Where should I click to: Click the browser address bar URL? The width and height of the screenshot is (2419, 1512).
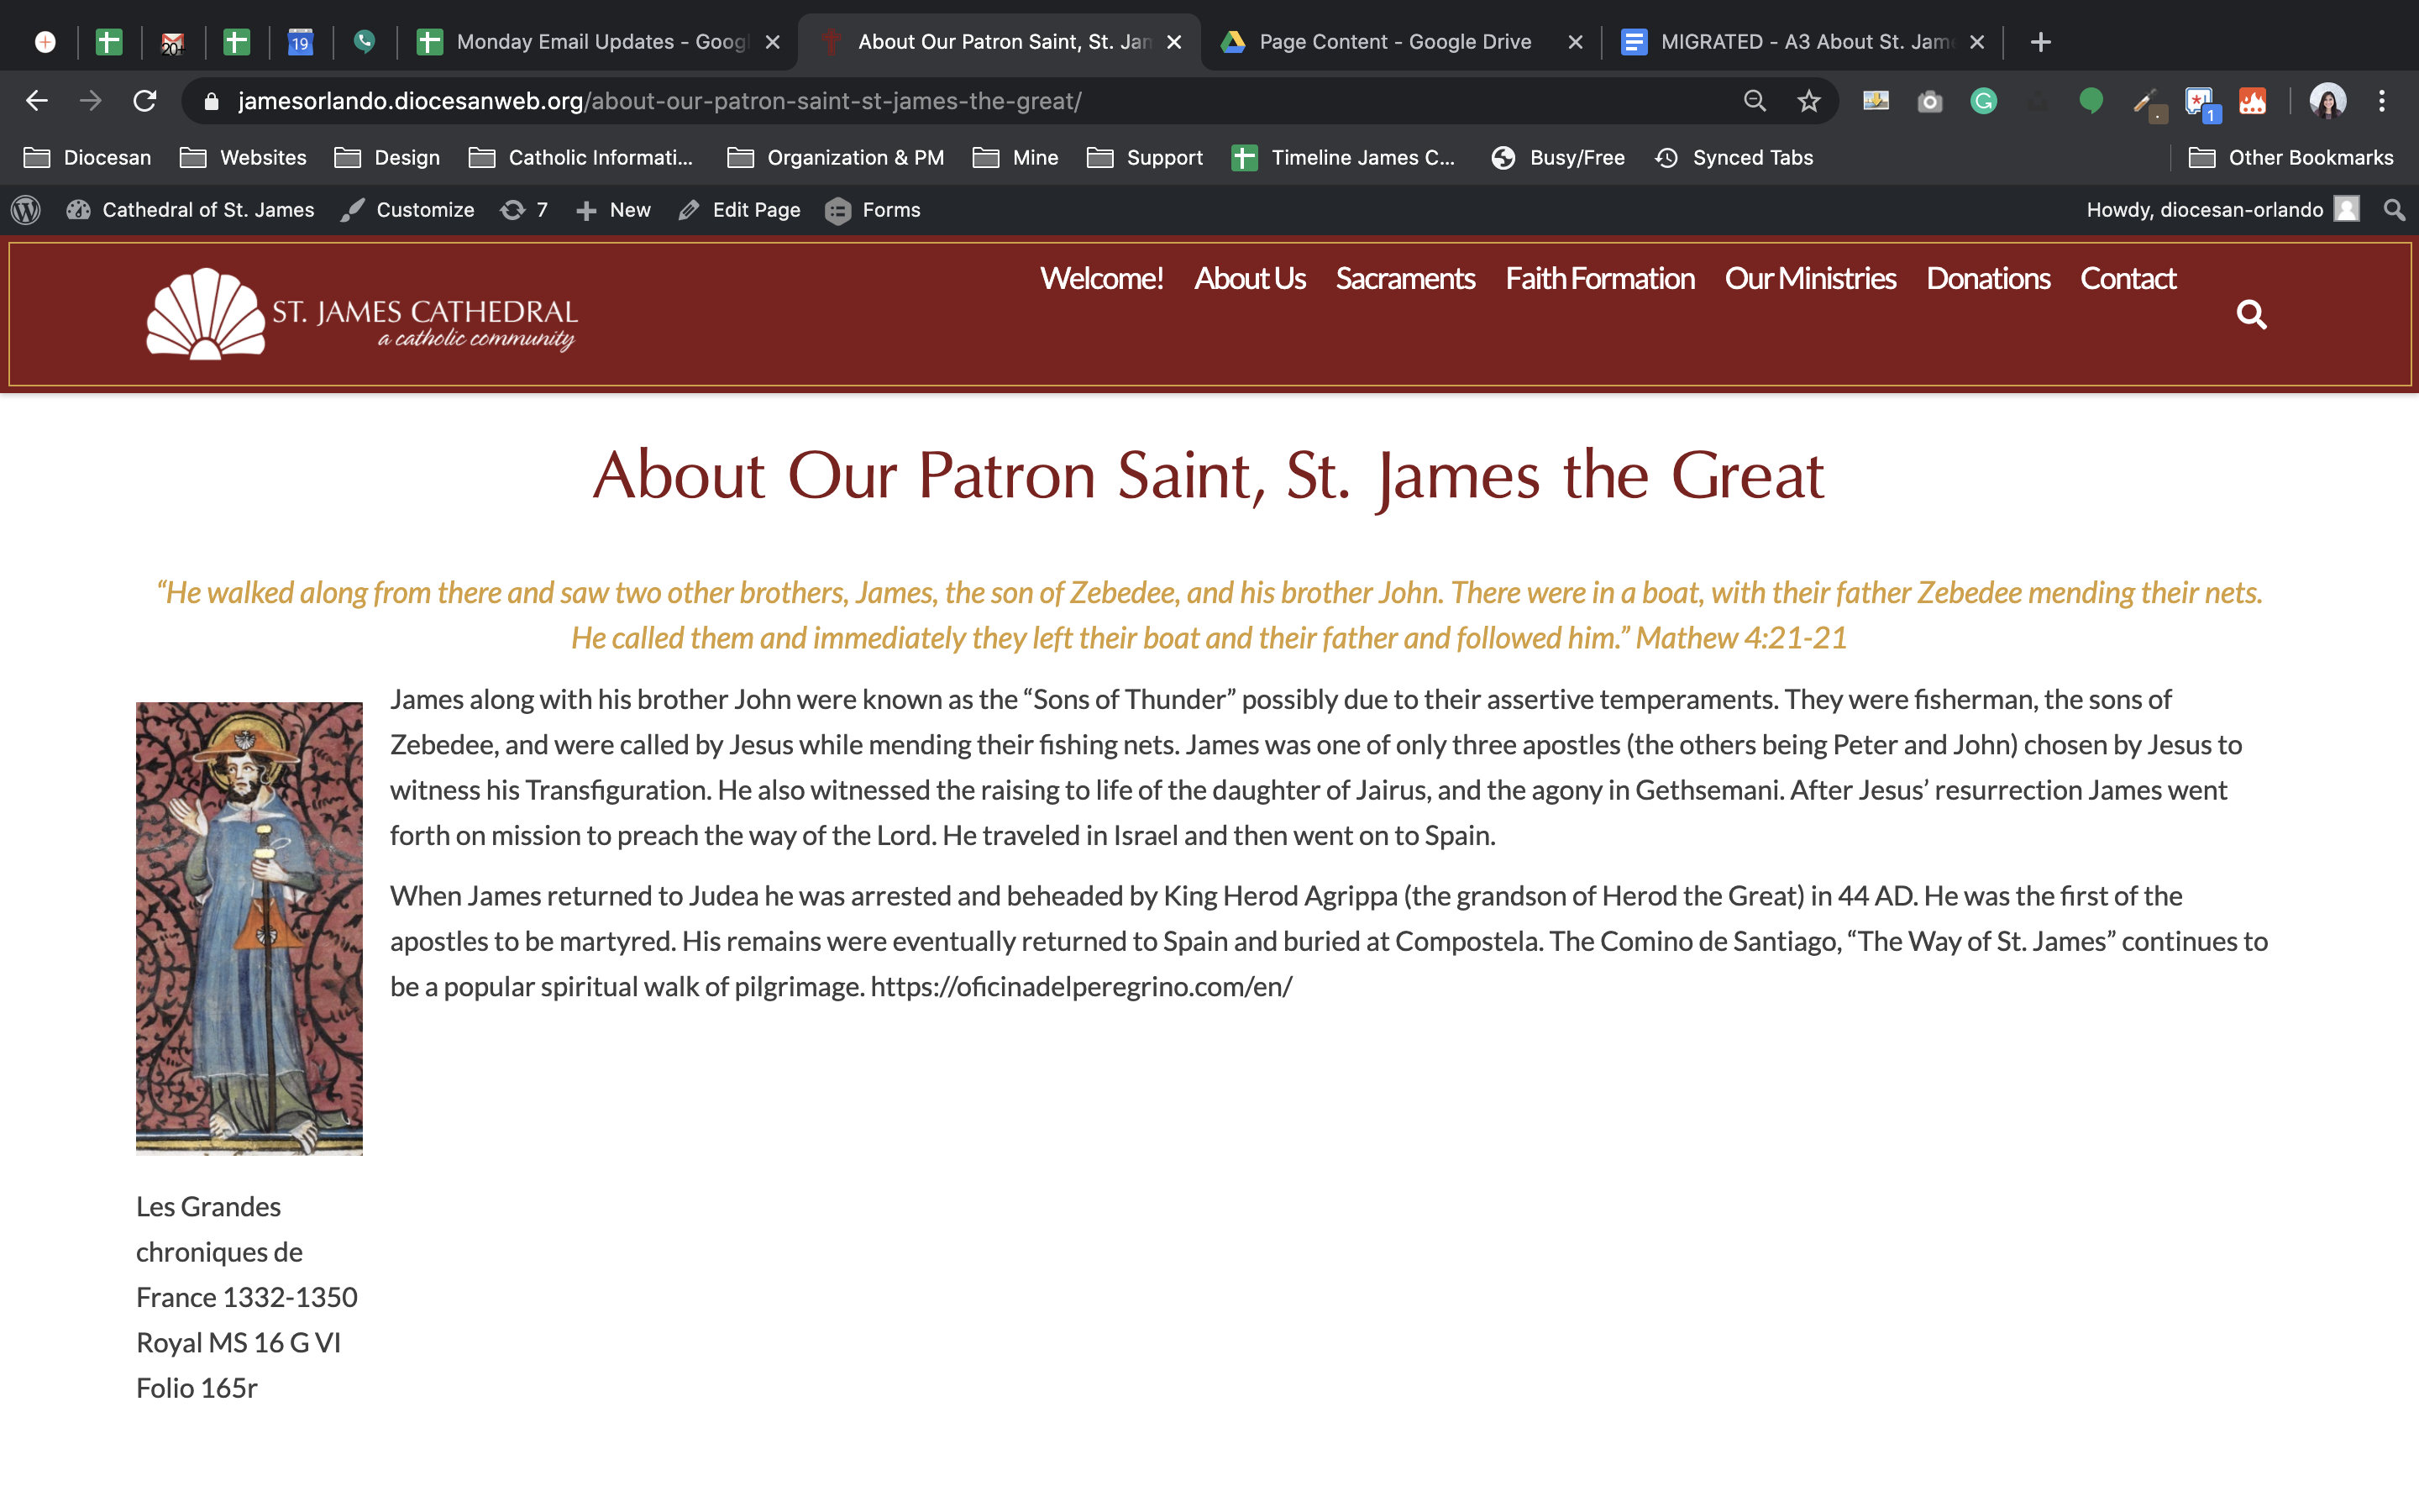tap(659, 101)
